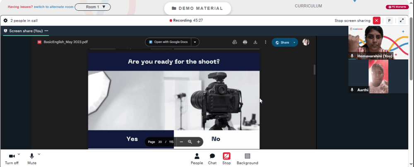The height and width of the screenshot is (167, 414).
Task: Zoom out with the minus icon
Action: point(181,142)
